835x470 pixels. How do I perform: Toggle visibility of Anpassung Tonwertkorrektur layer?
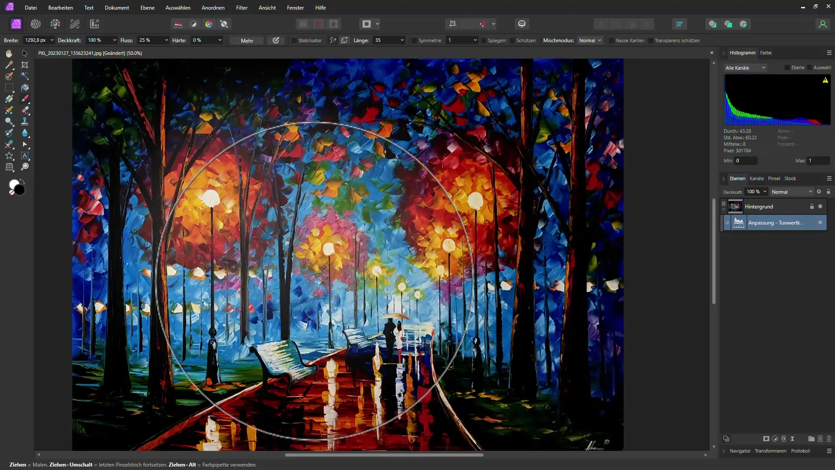[x=820, y=222]
